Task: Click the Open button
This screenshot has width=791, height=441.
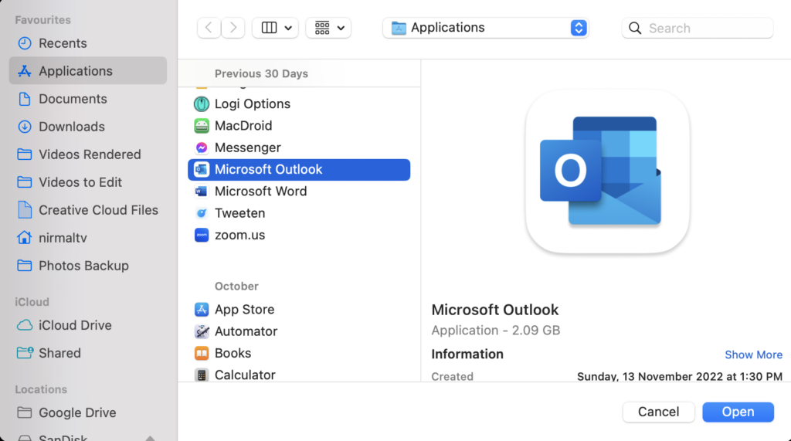Action: tap(738, 412)
